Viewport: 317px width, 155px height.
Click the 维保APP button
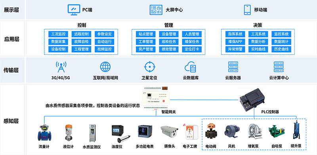(235, 42)
